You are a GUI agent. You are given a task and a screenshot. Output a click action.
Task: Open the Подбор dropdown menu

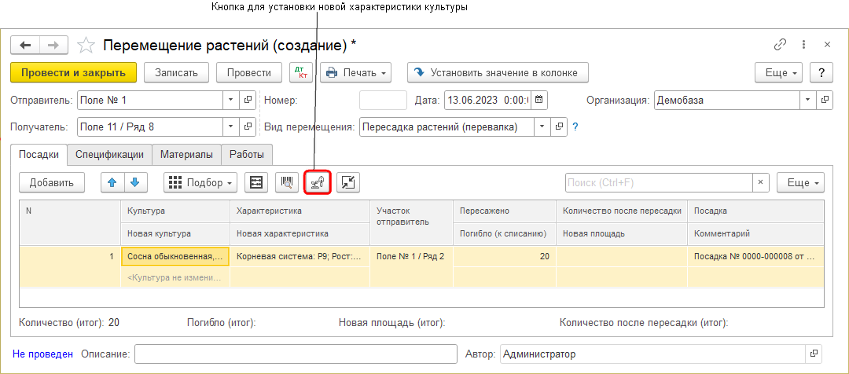(x=200, y=182)
